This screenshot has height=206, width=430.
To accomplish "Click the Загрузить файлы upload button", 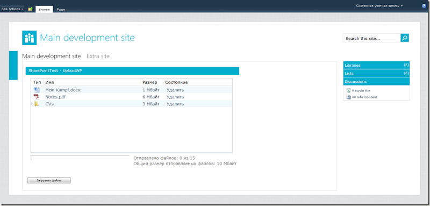I will click(x=49, y=181).
